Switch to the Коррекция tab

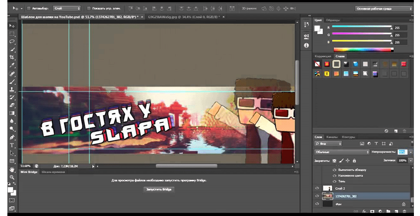(323, 56)
